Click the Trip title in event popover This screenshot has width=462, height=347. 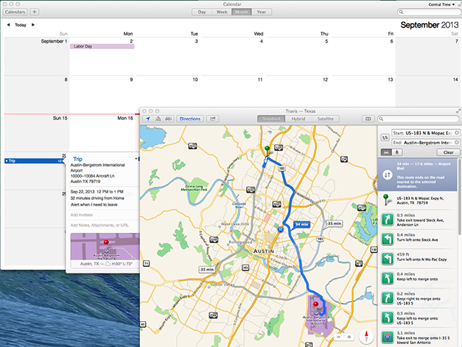tap(78, 159)
